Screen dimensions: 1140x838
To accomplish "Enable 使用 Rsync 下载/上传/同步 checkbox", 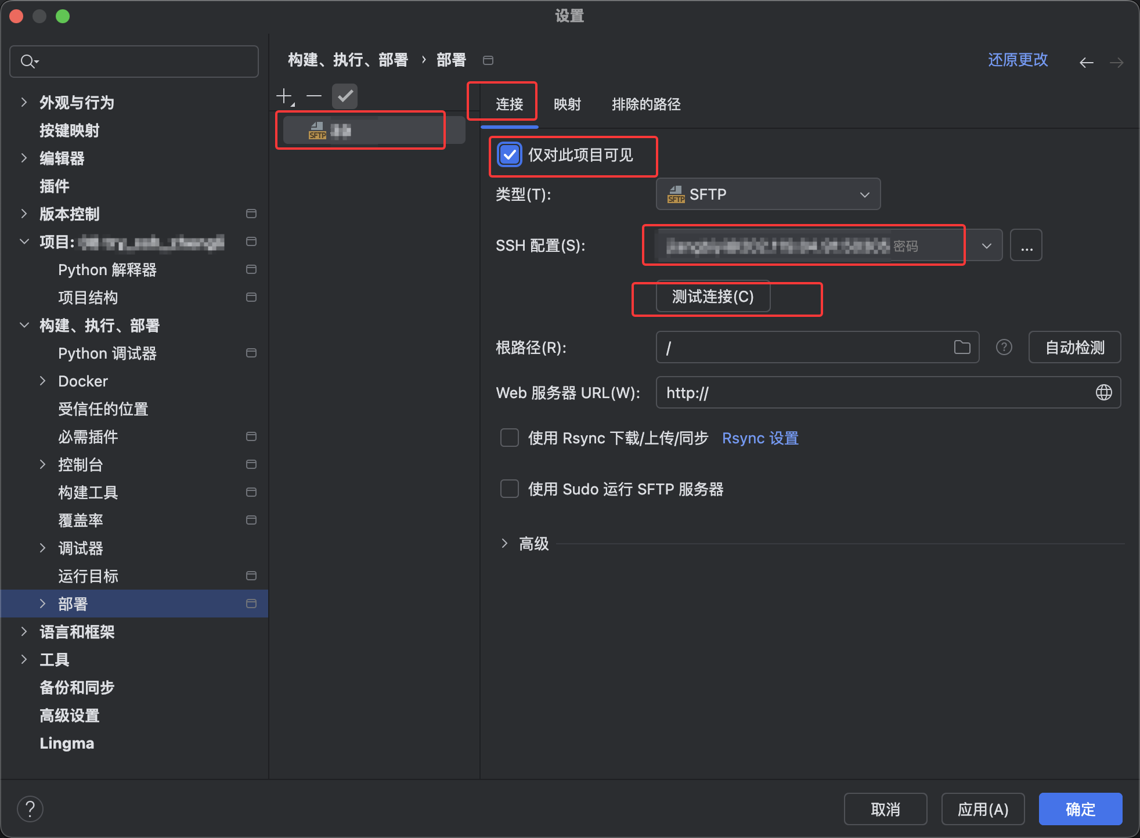I will pyautogui.click(x=510, y=438).
